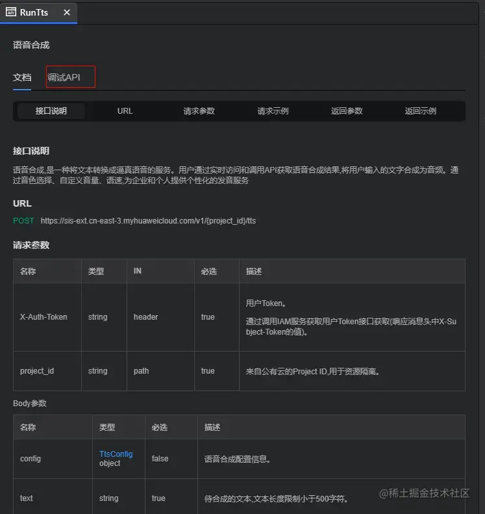Click the IN column header
The height and width of the screenshot is (514, 485).
coord(138,271)
